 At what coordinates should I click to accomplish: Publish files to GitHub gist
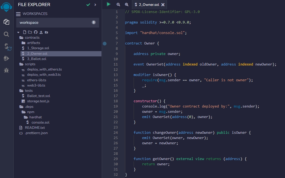(x=35, y=32)
